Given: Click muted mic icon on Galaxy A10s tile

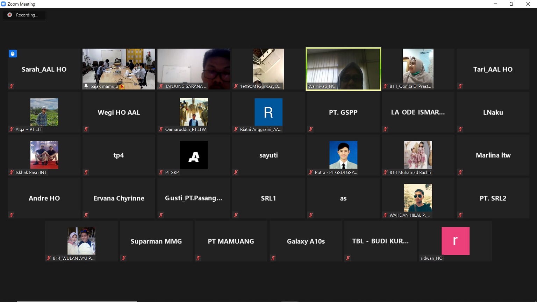Looking at the screenshot, I should 273,258.
